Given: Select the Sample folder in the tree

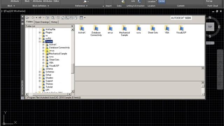Looking at the screenshot, I should click(x=49, y=42).
